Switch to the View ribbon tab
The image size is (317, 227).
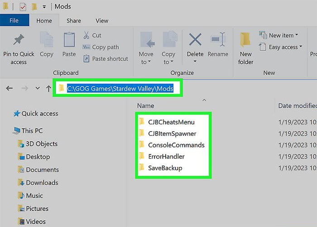tap(102, 21)
